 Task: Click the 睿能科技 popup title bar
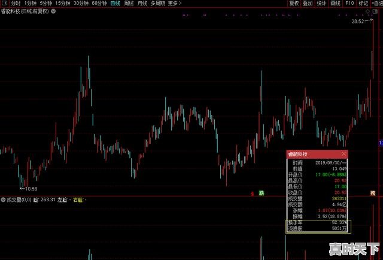coord(317,154)
